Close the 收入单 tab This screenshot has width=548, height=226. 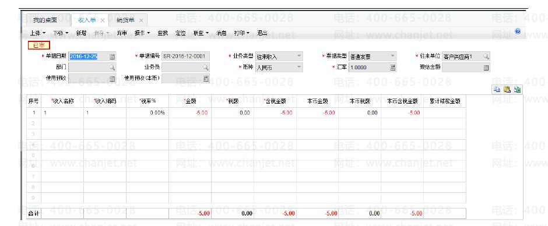tap(103, 20)
